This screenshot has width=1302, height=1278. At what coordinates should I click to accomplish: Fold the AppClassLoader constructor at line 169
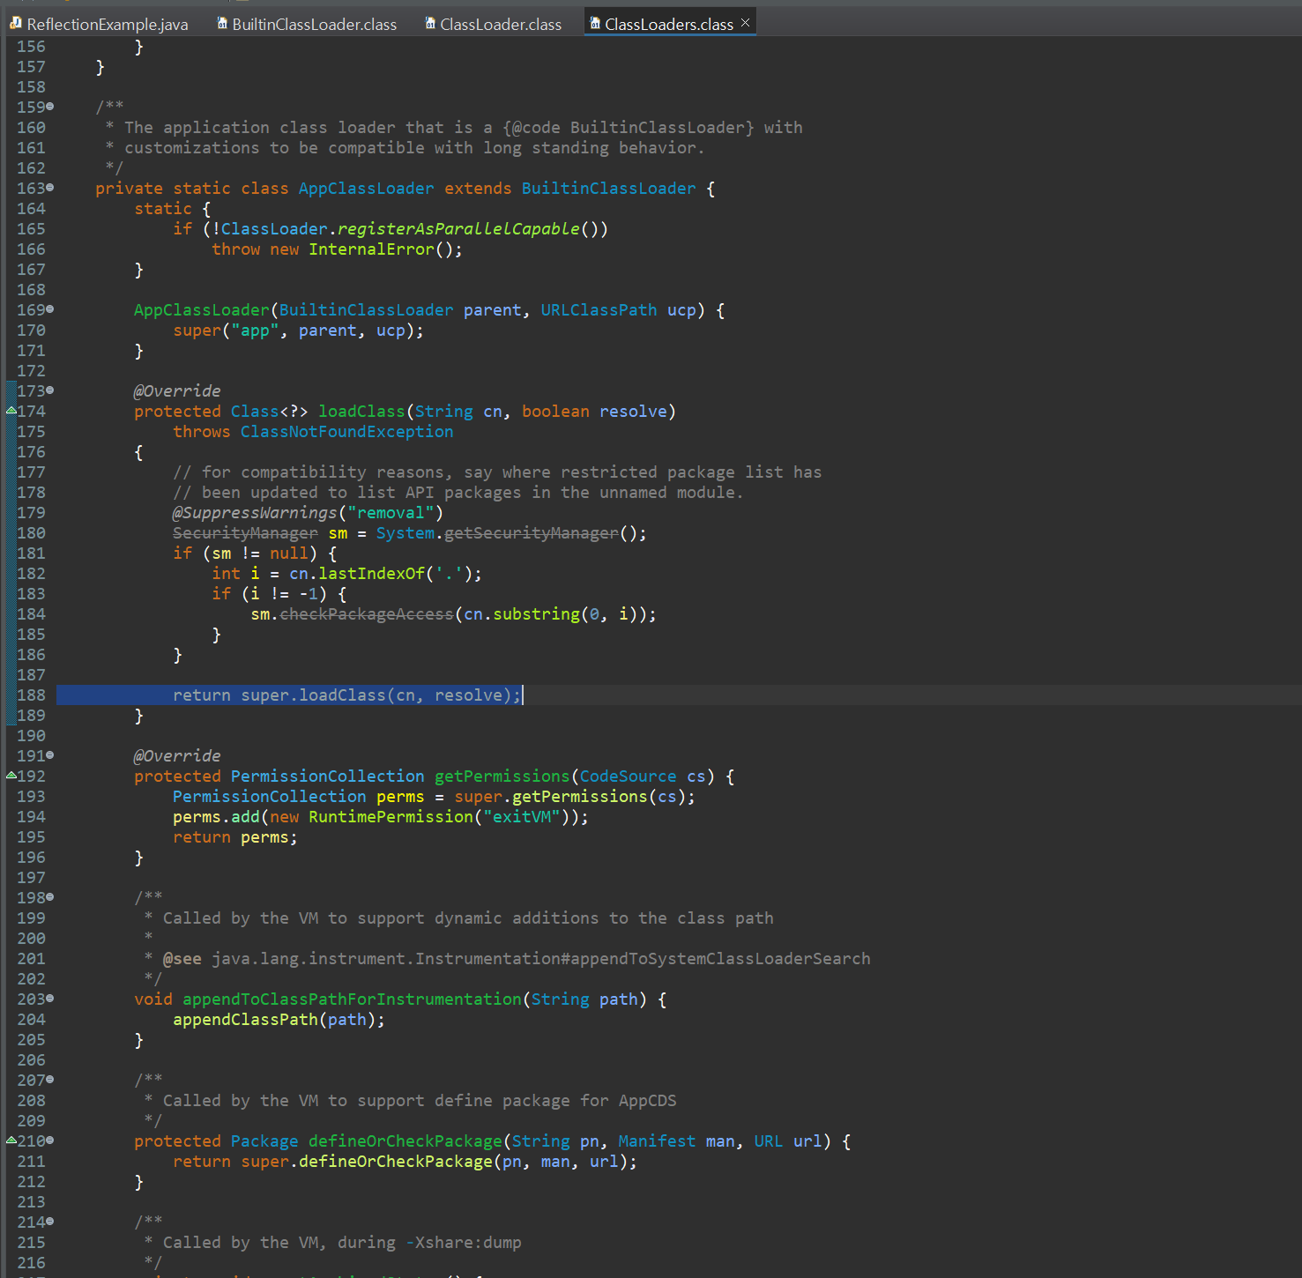(x=50, y=309)
